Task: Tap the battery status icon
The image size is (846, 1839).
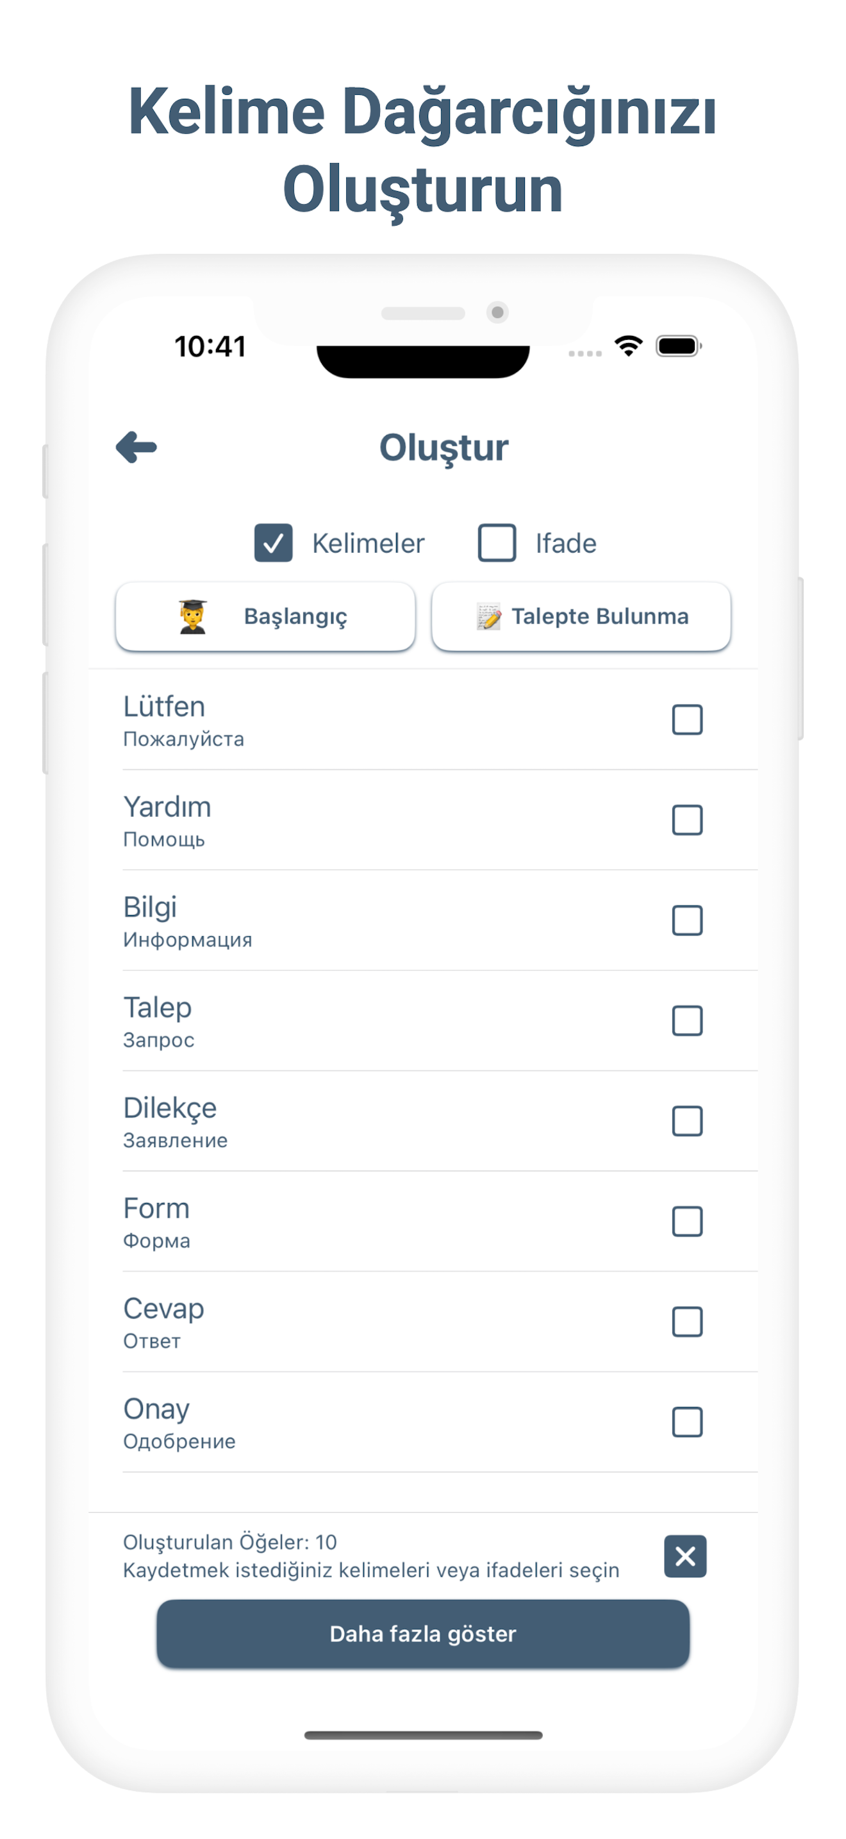Action: tap(679, 346)
